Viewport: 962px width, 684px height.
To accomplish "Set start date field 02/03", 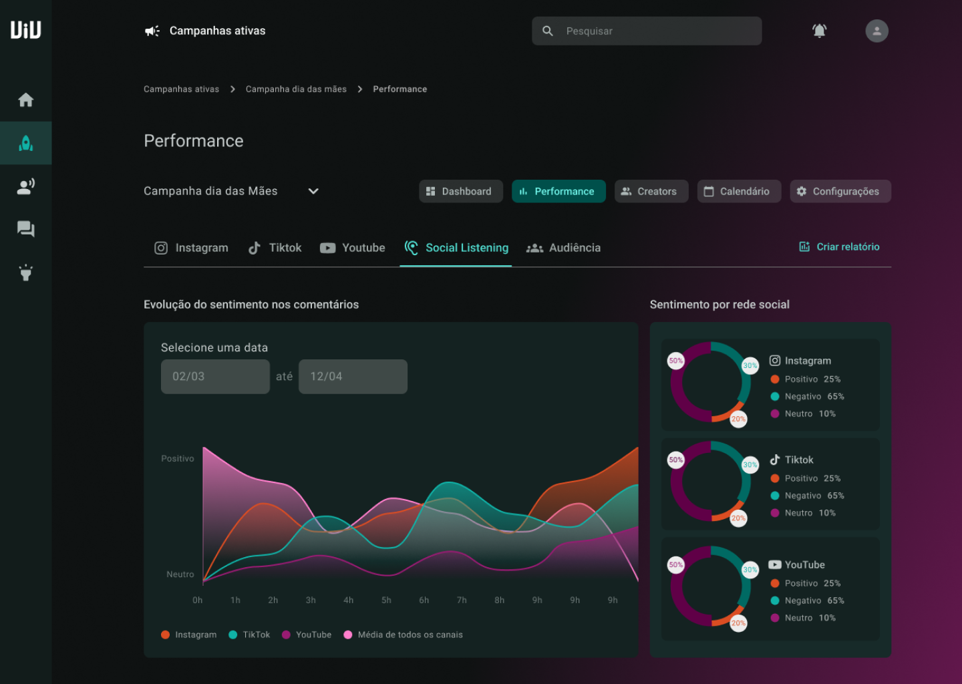I will [215, 377].
